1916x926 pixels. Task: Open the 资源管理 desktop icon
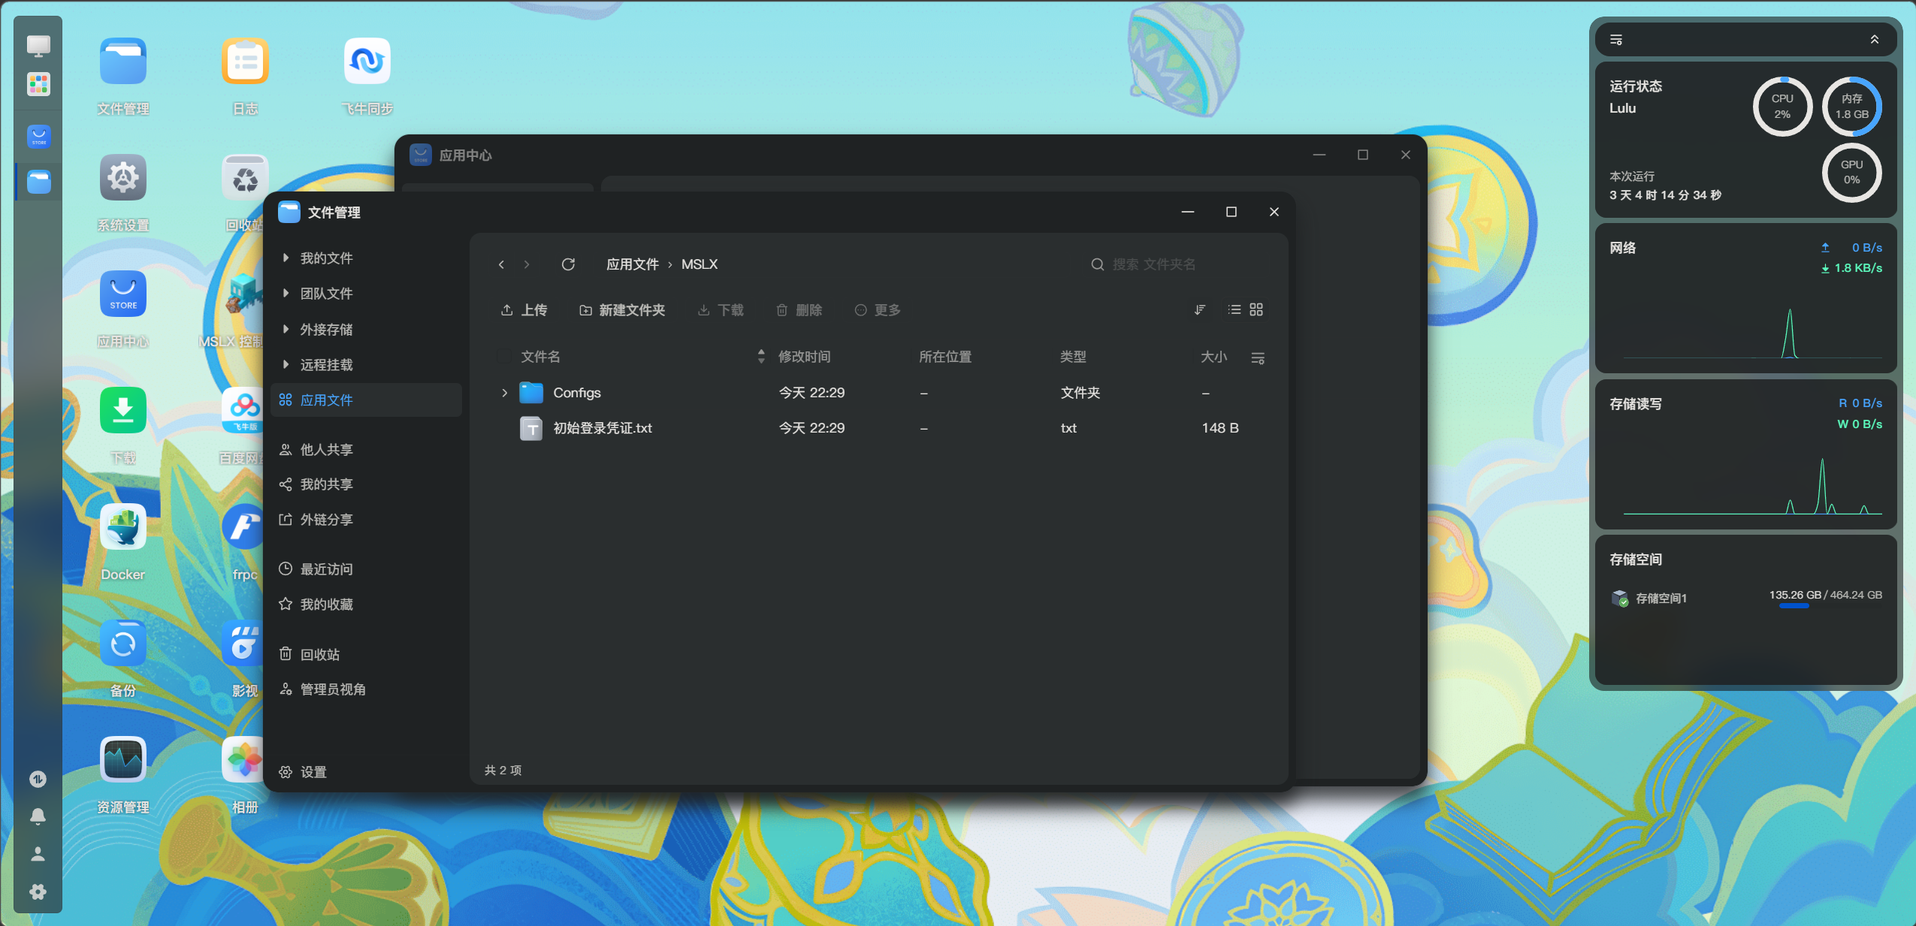pyautogui.click(x=123, y=760)
